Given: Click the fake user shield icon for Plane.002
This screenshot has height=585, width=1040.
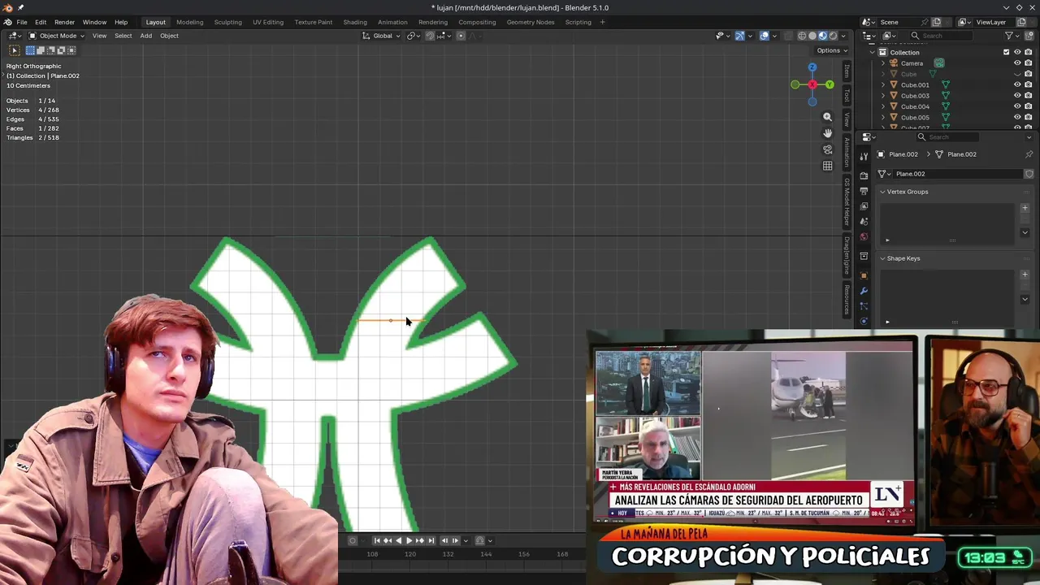Looking at the screenshot, I should point(1029,174).
